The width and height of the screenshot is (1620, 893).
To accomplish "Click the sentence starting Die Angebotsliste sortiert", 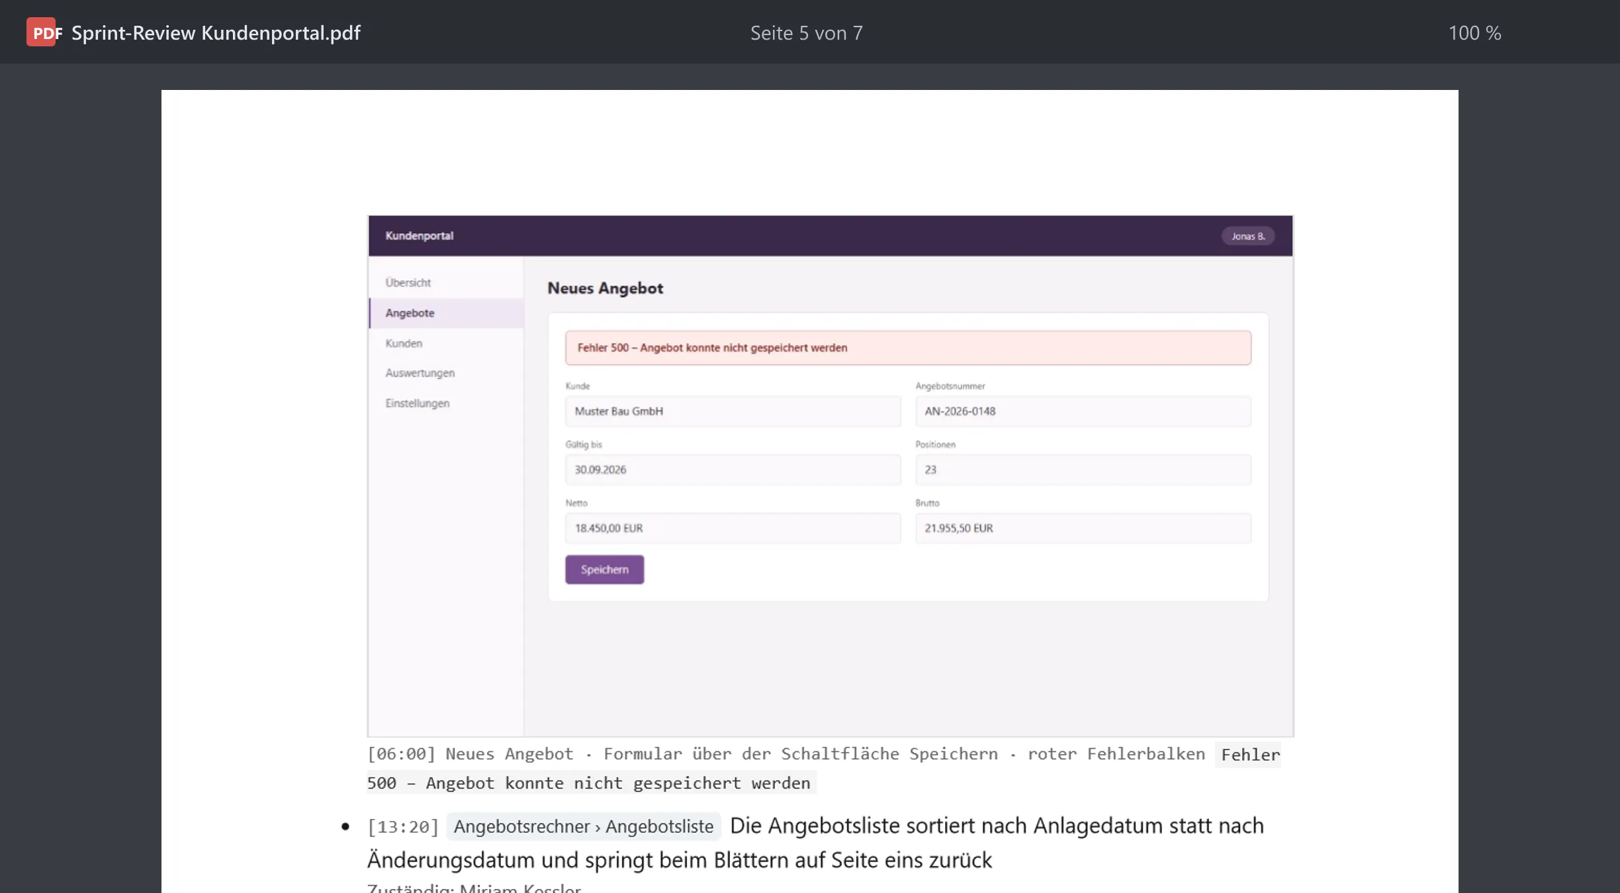I will (815, 843).
